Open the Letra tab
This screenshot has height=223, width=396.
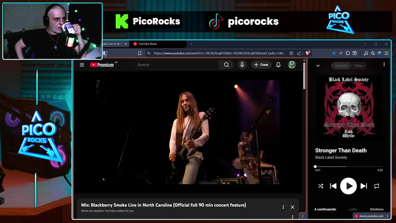[x=353, y=209]
